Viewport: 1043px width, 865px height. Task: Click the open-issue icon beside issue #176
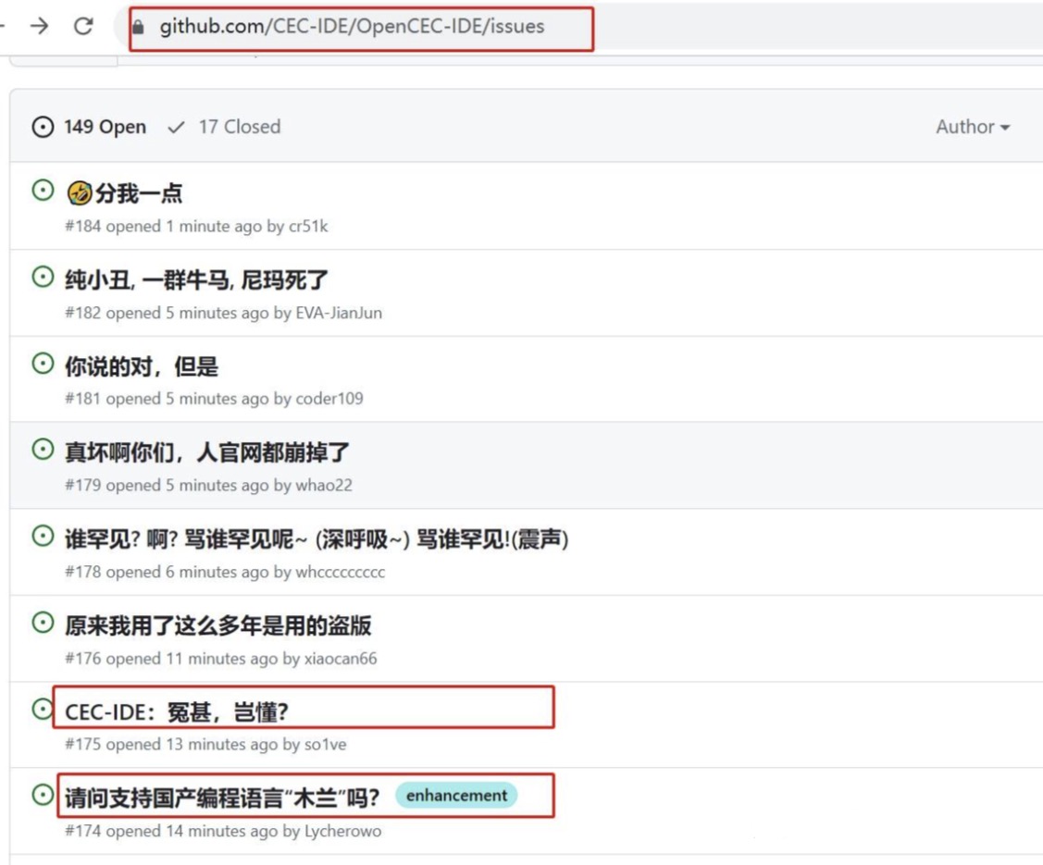pyautogui.click(x=43, y=623)
